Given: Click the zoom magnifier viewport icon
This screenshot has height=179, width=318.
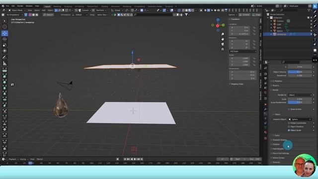Looking at the screenshot, I should tap(223, 34).
